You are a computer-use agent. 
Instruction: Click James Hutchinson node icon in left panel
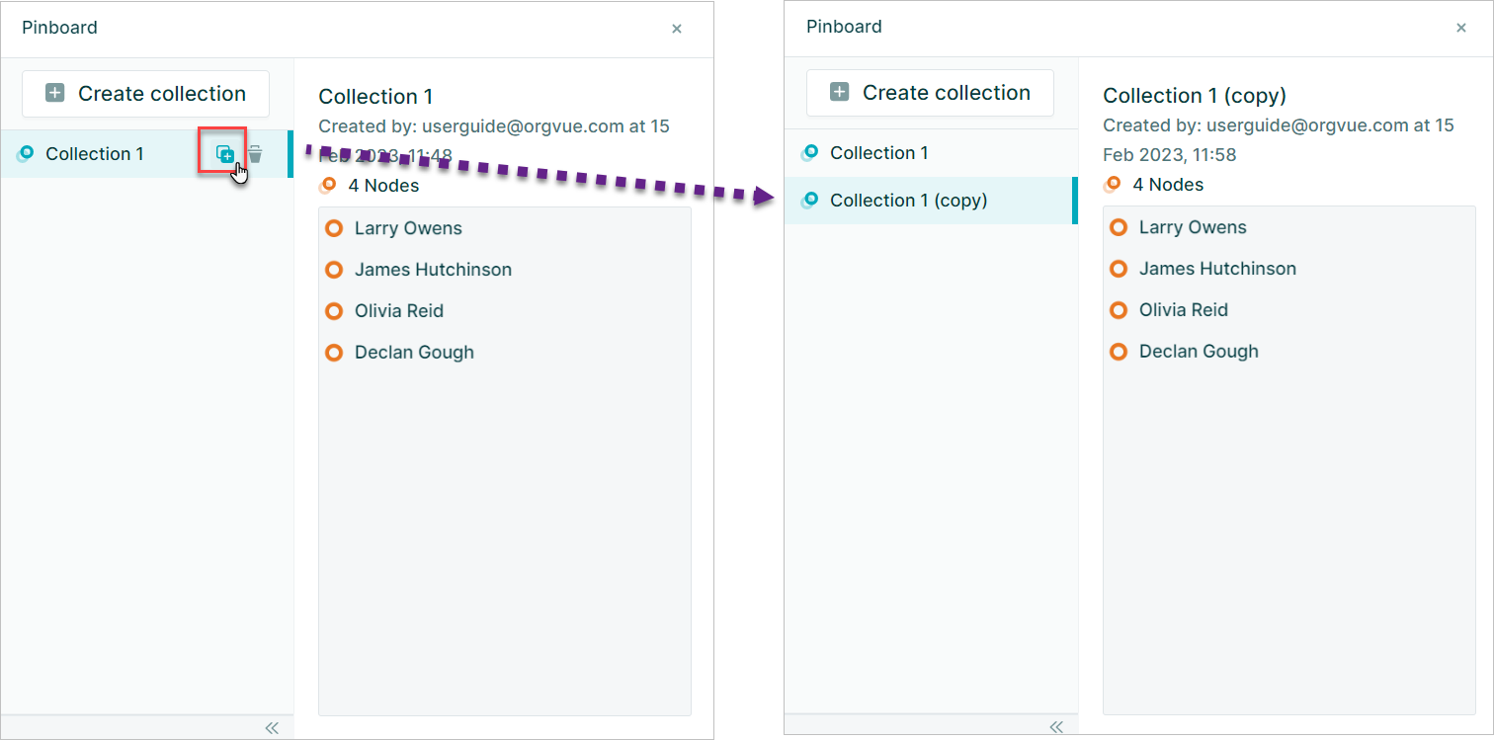334,270
